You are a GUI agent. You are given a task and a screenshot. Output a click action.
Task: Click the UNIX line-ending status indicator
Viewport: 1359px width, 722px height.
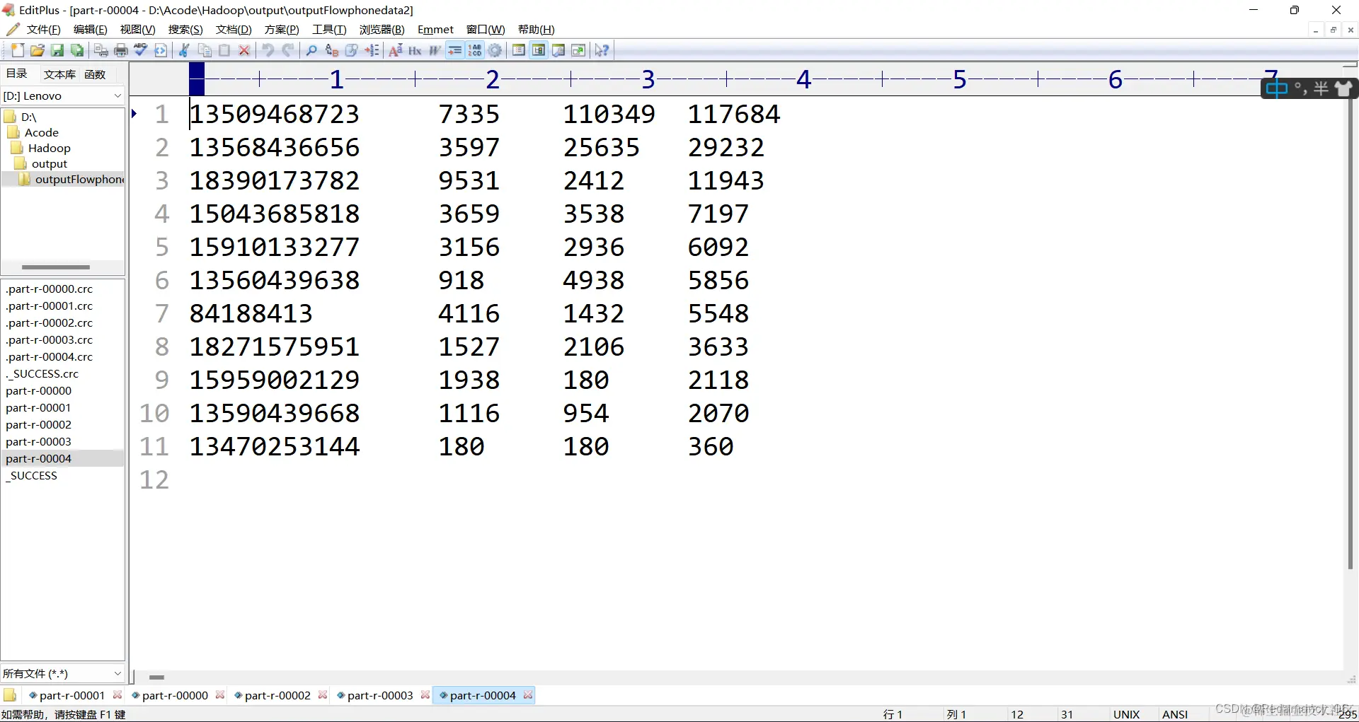1126,714
